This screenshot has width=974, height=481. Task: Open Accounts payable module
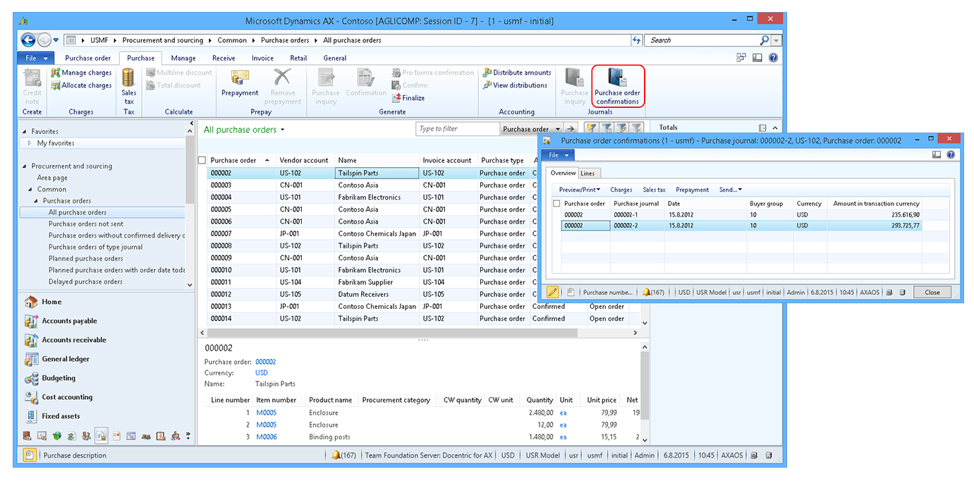point(61,321)
